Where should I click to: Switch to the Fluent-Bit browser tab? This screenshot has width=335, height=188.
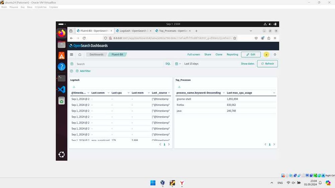pos(94,31)
